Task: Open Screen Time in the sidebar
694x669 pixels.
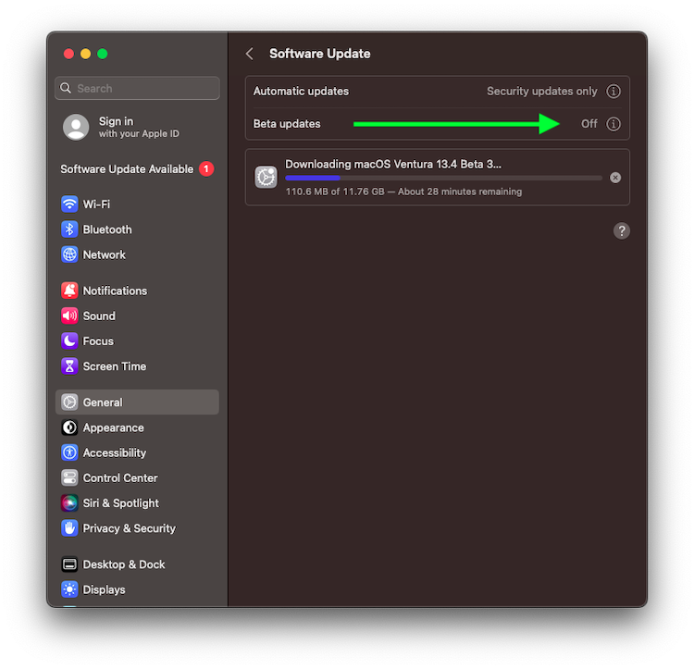Action: coord(137,365)
